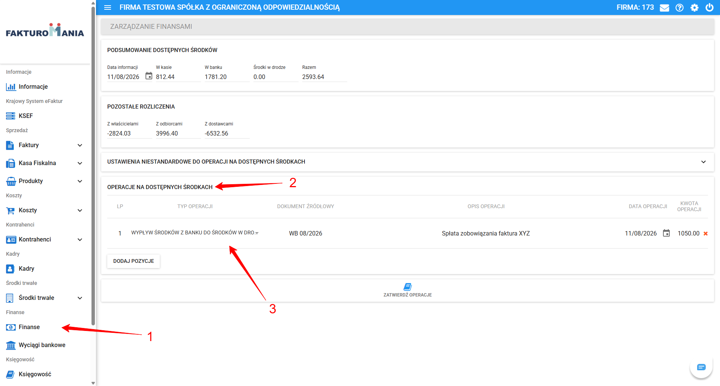Image resolution: width=720 pixels, height=386 pixels.
Task: Open Księgowość menu item
Action: pos(45,374)
